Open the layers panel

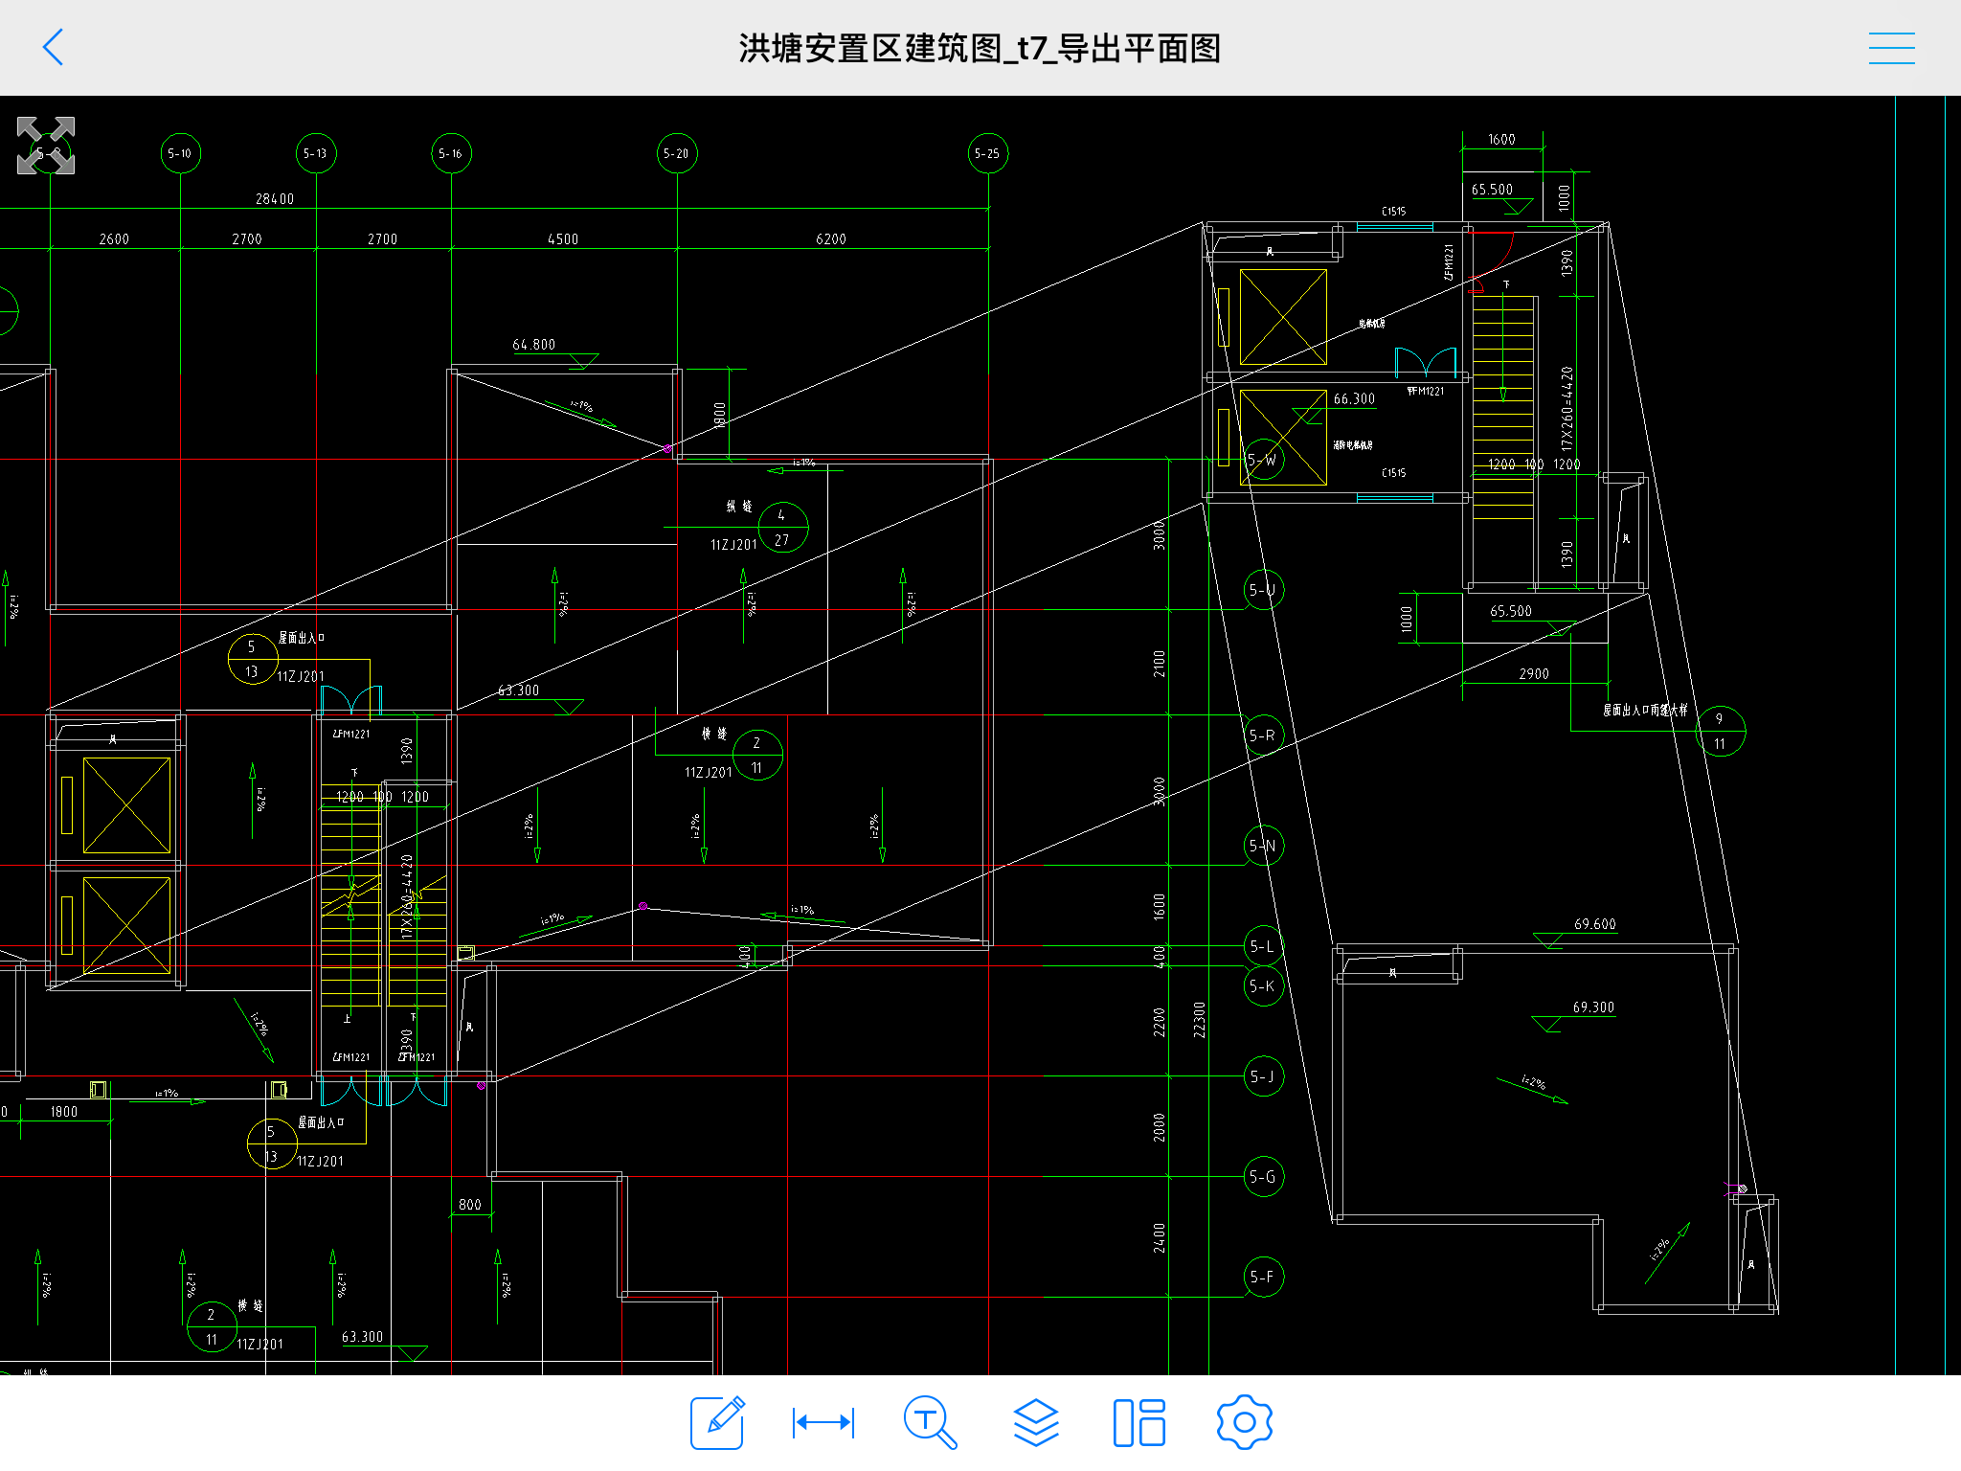pos(1036,1422)
